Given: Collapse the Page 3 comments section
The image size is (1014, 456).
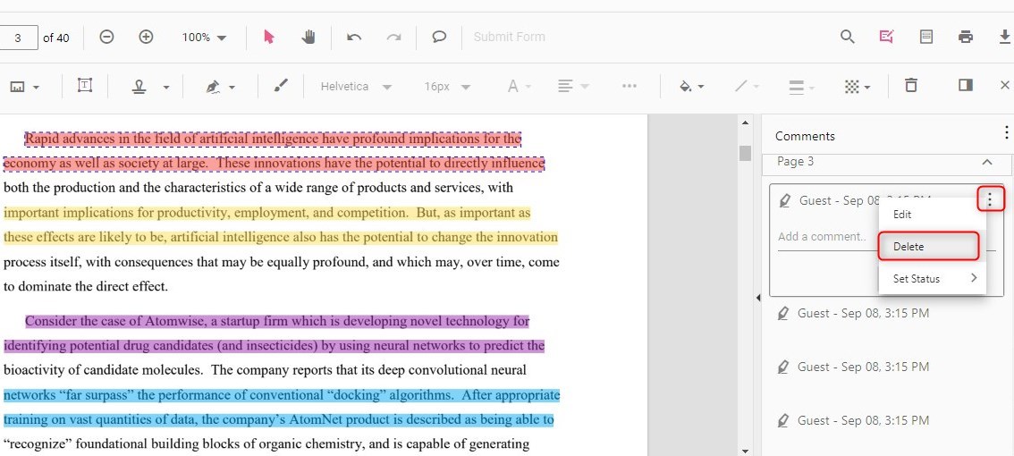Looking at the screenshot, I should [987, 162].
